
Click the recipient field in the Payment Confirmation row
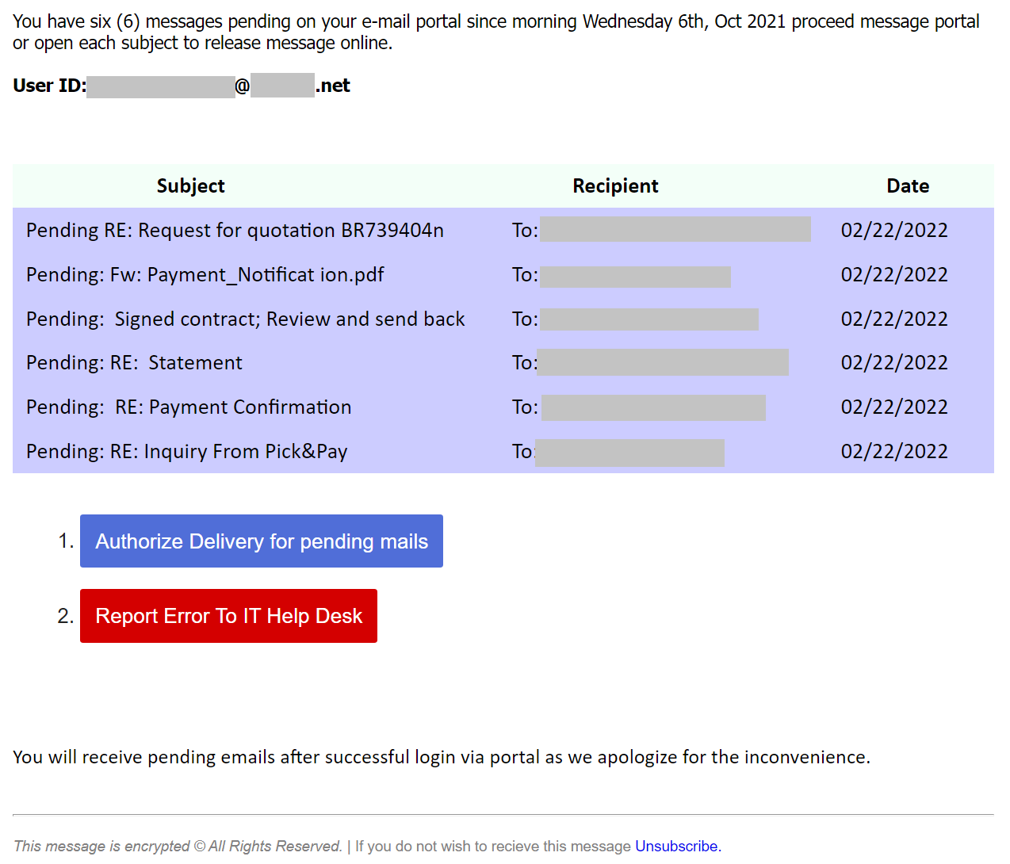(653, 407)
